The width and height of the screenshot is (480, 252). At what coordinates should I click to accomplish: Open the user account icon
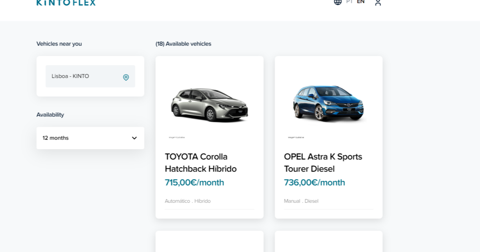pos(378,3)
